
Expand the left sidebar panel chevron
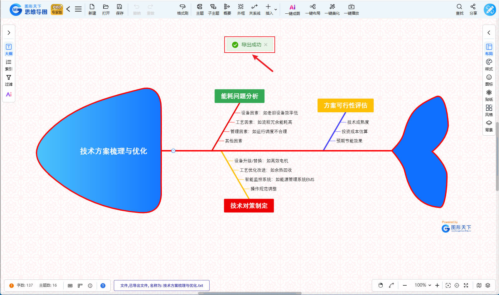coord(9,33)
